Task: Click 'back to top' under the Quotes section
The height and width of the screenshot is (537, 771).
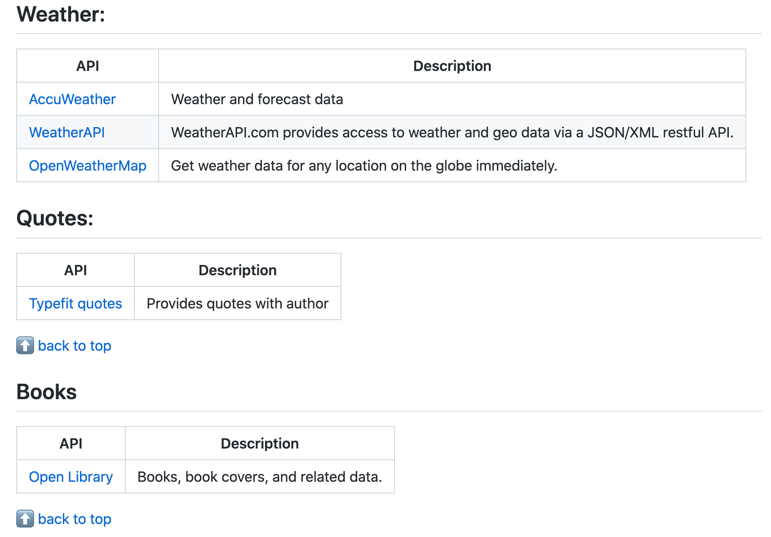Action: tap(75, 346)
